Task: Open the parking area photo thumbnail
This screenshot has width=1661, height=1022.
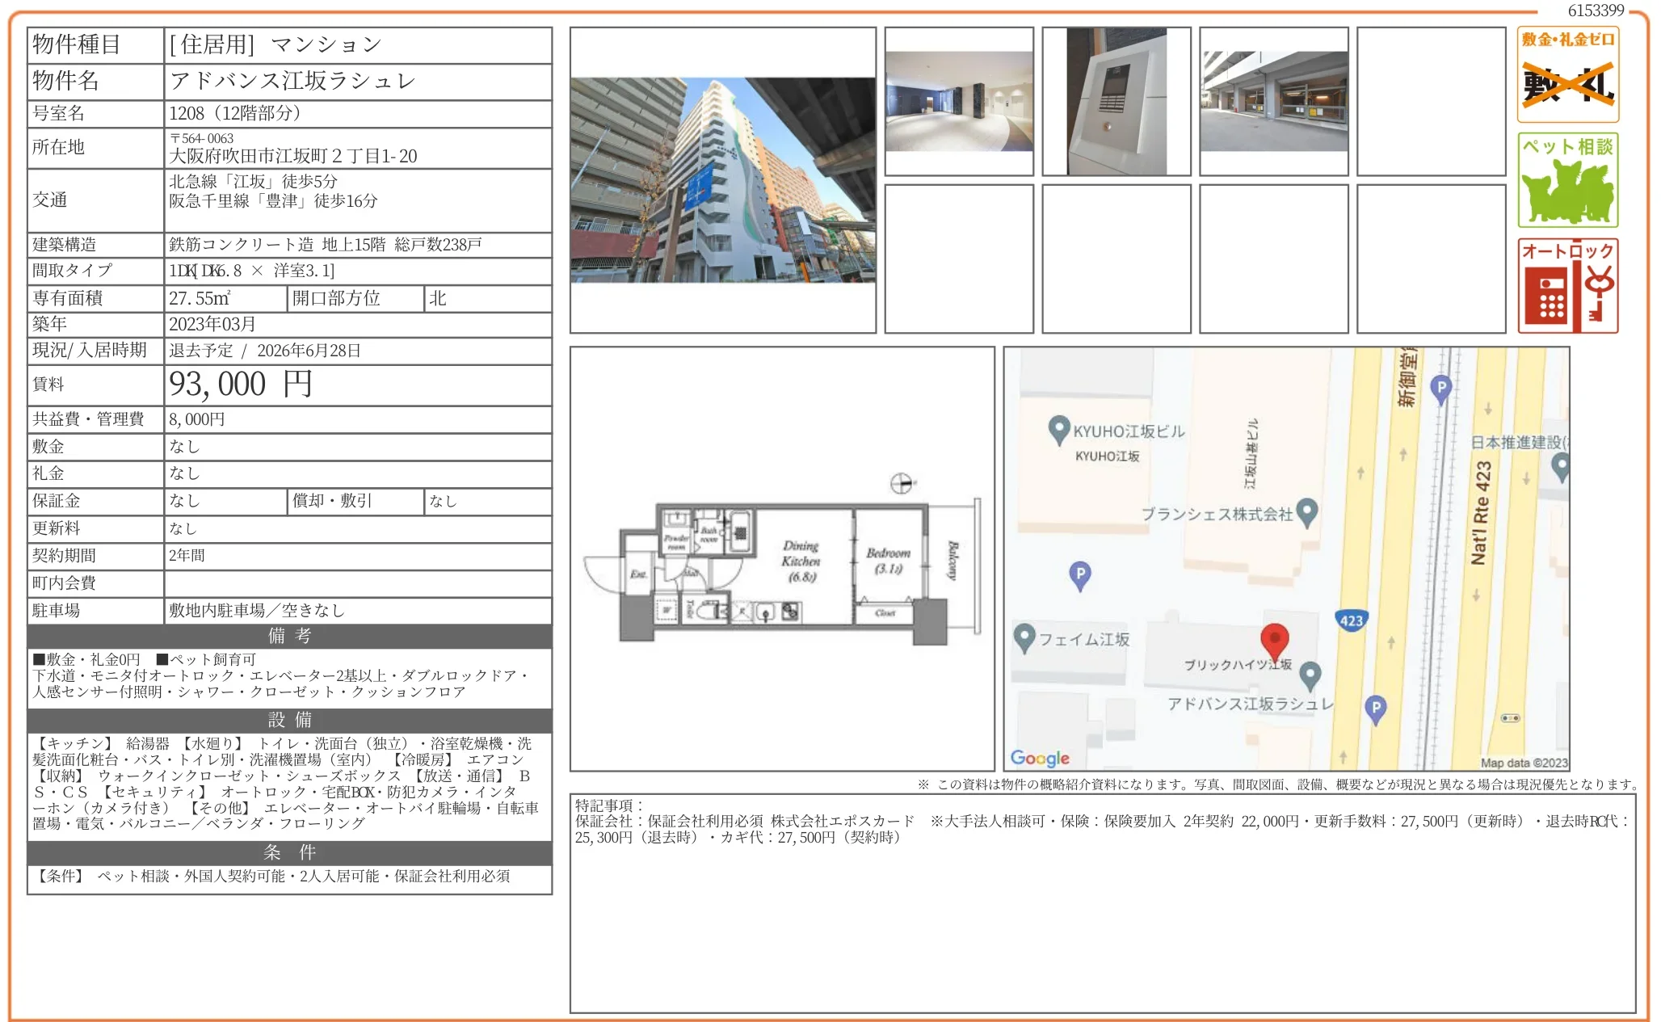Action: [x=1273, y=102]
